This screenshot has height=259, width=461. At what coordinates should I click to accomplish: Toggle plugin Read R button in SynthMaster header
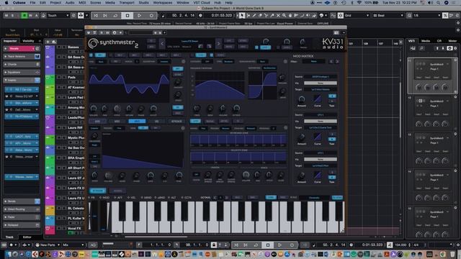pos(101,32)
